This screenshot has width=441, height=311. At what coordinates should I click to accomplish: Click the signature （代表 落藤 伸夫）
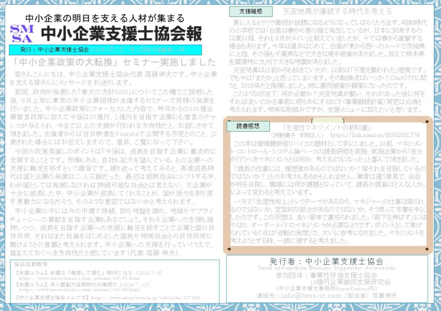coord(153,253)
